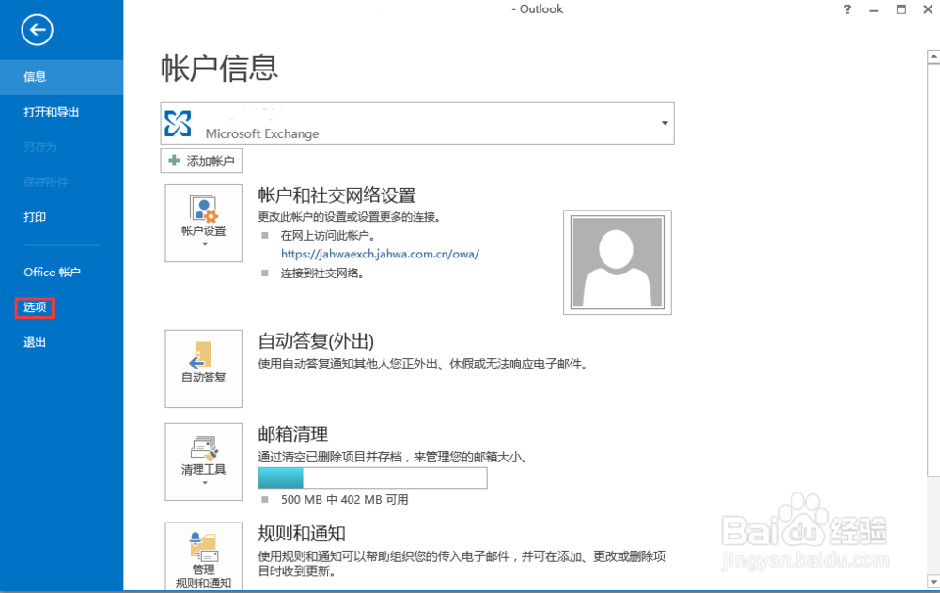
Task: Click 在网上访问此帐户 text
Action: (x=328, y=236)
